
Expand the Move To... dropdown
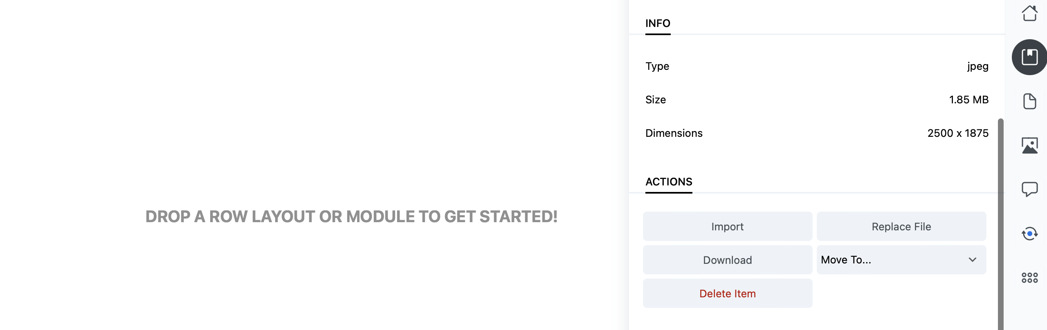(901, 260)
